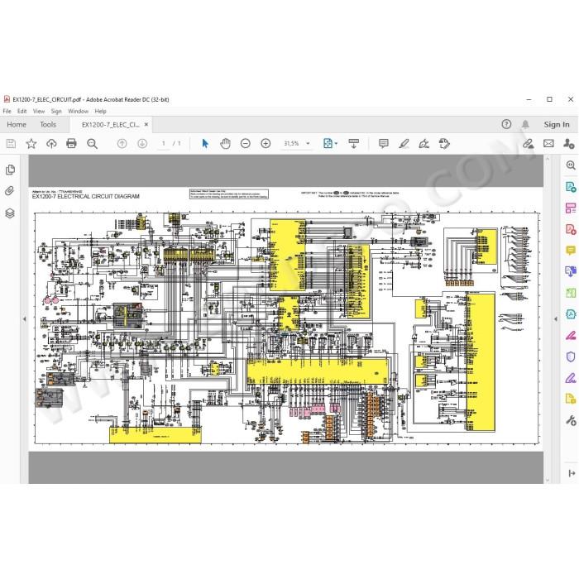
Task: Switch to the Tools tab
Action: tap(48, 124)
